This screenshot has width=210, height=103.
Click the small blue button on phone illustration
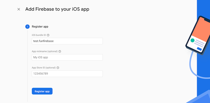click(x=199, y=49)
